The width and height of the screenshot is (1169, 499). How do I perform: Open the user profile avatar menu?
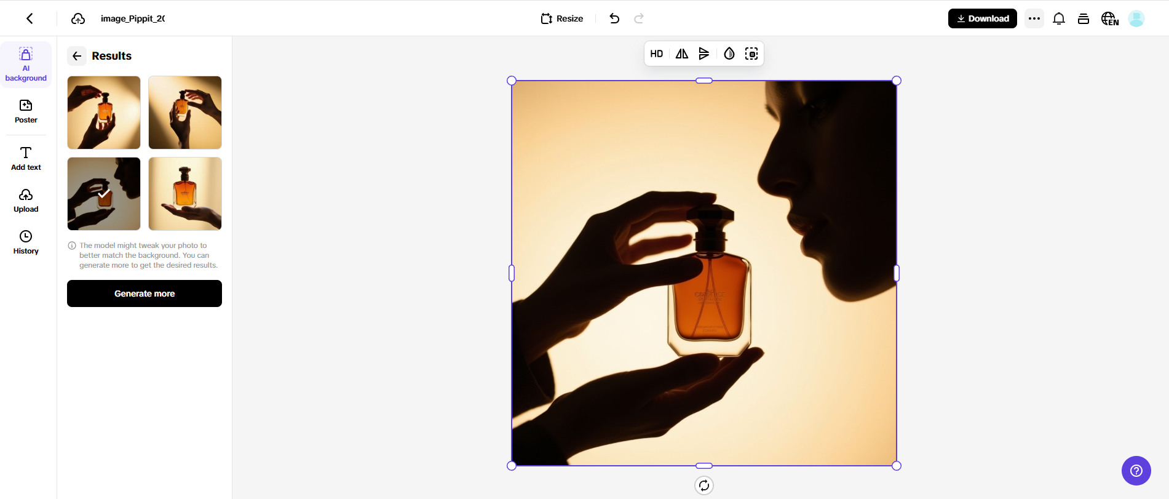click(1136, 18)
